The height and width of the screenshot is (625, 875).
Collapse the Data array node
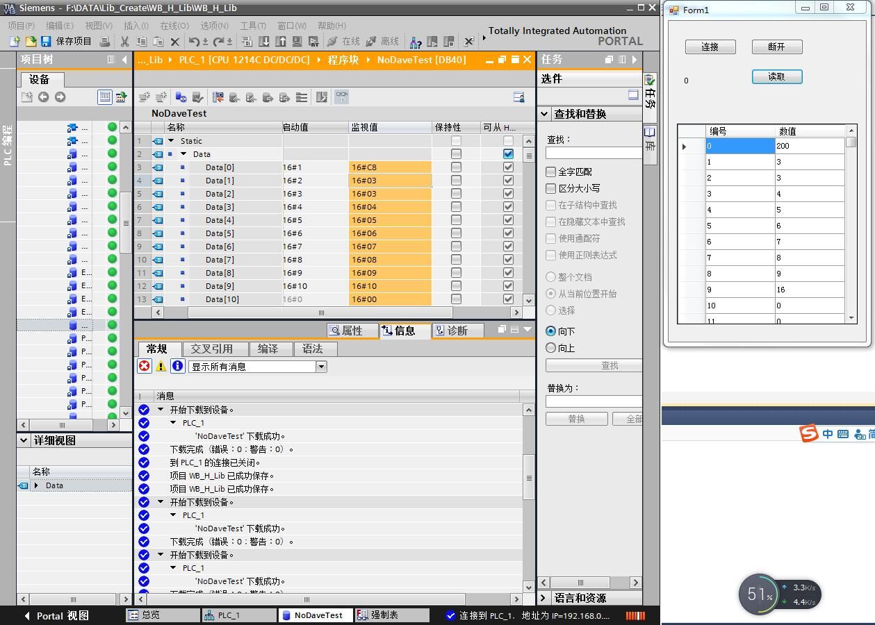click(184, 154)
